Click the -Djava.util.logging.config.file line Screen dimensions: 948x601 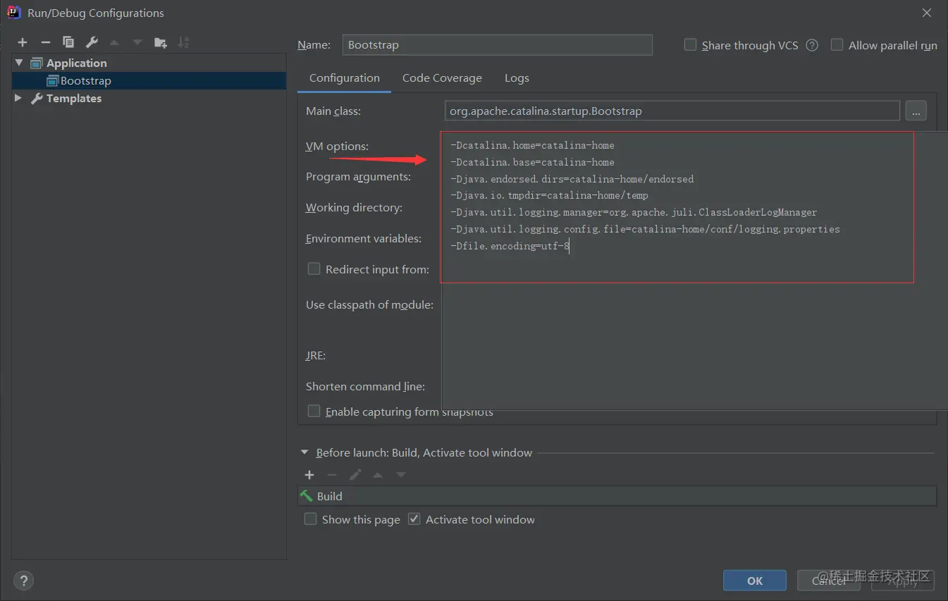pos(645,229)
